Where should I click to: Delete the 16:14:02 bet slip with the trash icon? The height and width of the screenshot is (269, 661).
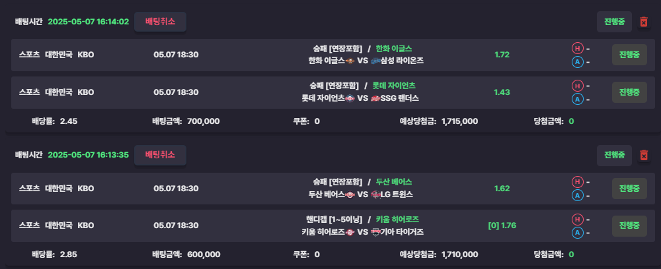pyautogui.click(x=643, y=22)
